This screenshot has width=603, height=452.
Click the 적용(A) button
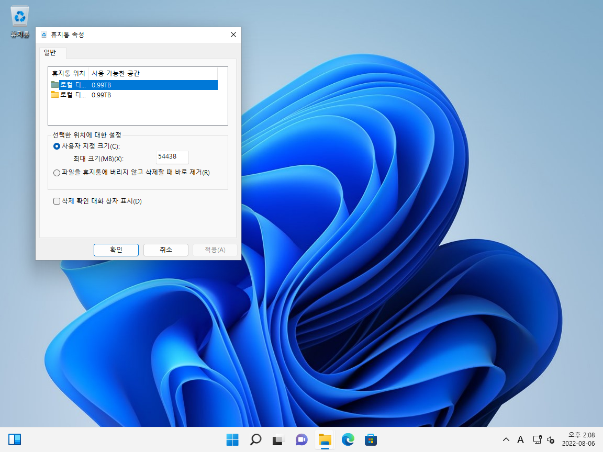(215, 250)
